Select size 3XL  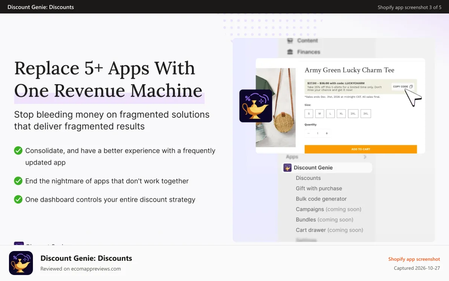(366, 114)
